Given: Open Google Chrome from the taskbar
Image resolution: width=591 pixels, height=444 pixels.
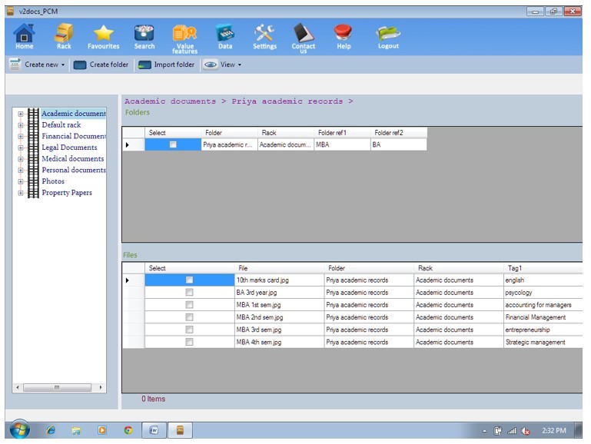Looking at the screenshot, I should pos(128,431).
